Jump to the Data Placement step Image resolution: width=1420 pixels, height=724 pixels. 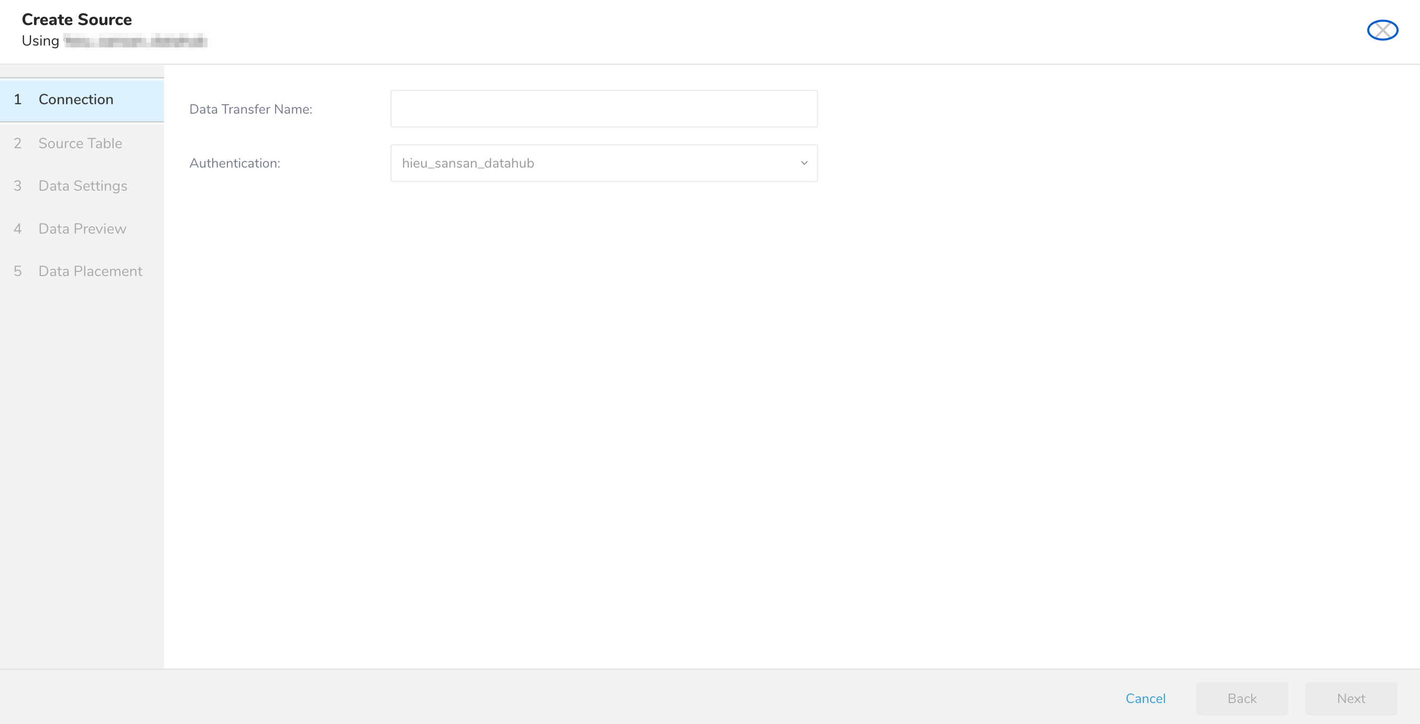(91, 271)
